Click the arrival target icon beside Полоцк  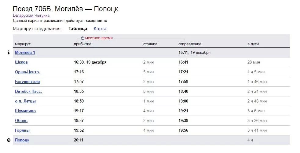(9, 140)
